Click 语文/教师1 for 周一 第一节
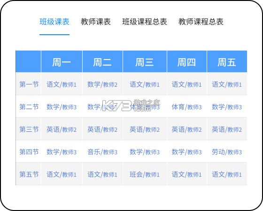The image size is (263, 211). tap(62, 84)
